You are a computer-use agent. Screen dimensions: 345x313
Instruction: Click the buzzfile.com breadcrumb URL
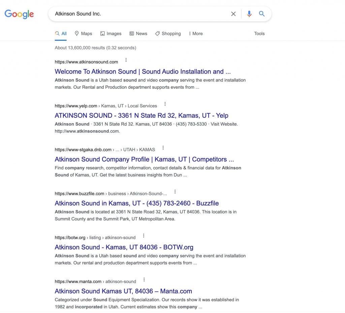tap(111, 194)
